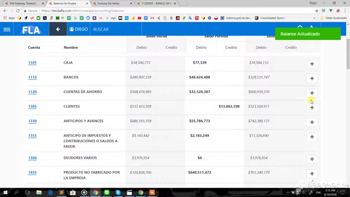
Task: Open the Other bookmarks folder
Action: coord(334,18)
